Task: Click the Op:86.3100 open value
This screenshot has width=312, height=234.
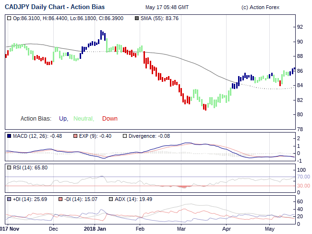Action: (27, 19)
